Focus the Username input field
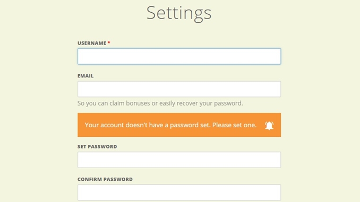The image size is (360, 202). point(179,56)
